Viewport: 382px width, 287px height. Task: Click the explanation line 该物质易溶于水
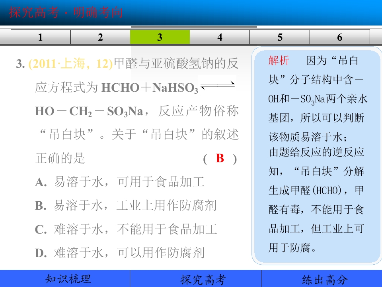308,137
